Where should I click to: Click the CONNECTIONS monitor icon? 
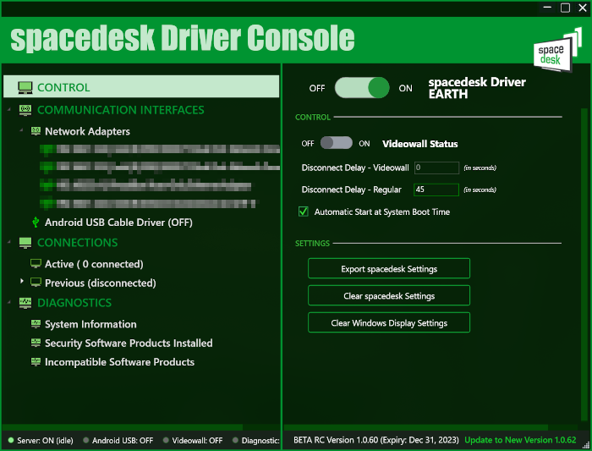(x=25, y=243)
